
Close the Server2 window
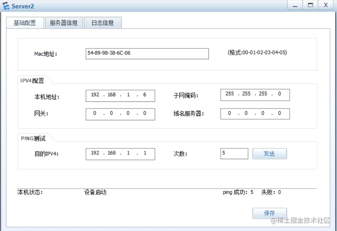coord(326,5)
